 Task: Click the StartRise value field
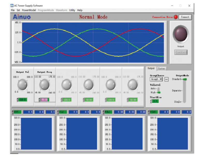click(155, 101)
